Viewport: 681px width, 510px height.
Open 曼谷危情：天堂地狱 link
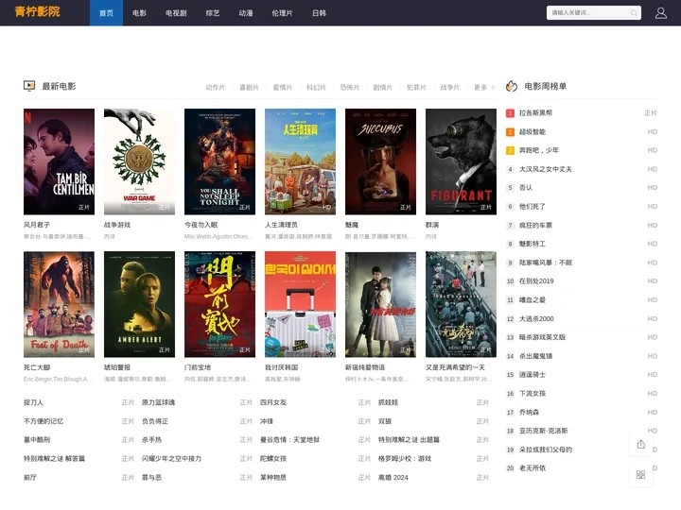pos(289,440)
